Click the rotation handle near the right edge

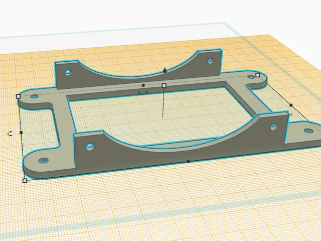click(x=290, y=113)
